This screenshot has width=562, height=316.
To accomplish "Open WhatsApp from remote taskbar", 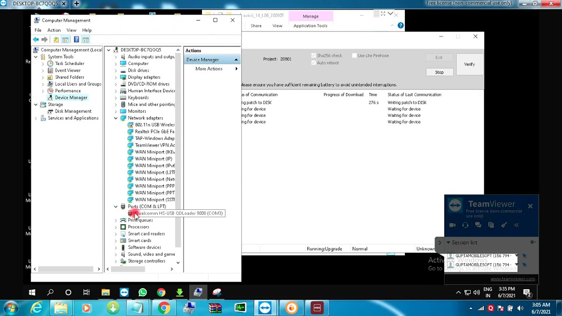I will pos(143,292).
